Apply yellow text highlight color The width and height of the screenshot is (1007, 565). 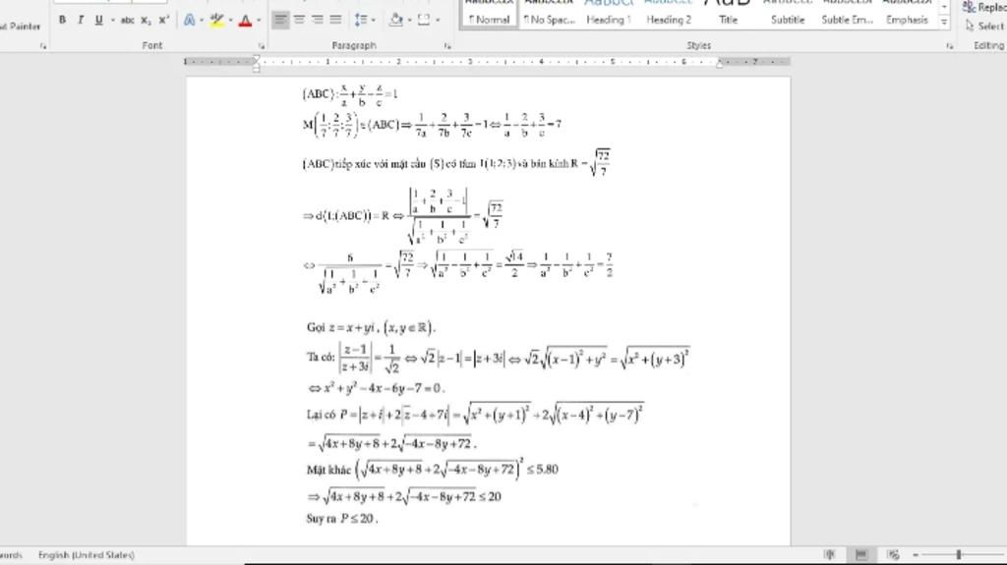click(217, 20)
